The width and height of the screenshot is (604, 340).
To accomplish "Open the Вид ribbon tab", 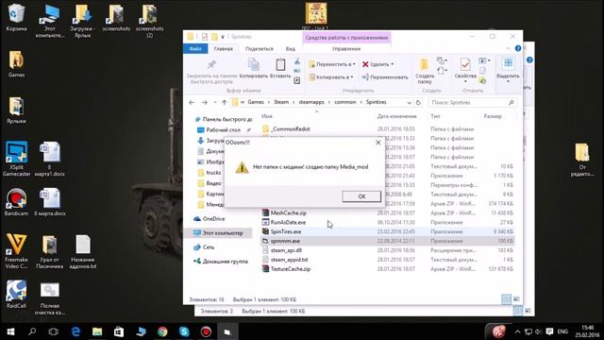I will [x=291, y=49].
